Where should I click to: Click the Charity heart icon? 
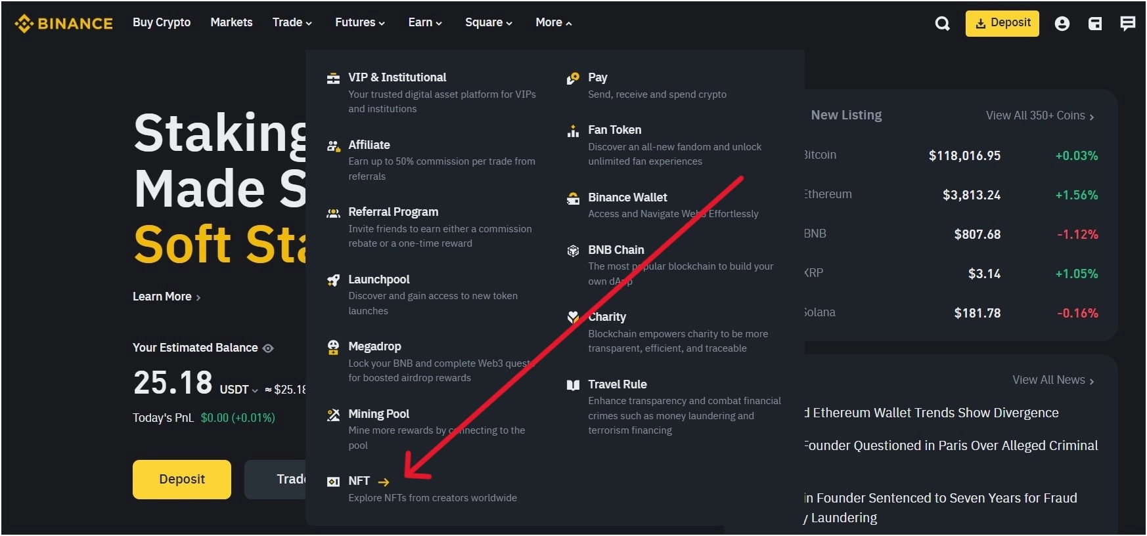tap(573, 318)
